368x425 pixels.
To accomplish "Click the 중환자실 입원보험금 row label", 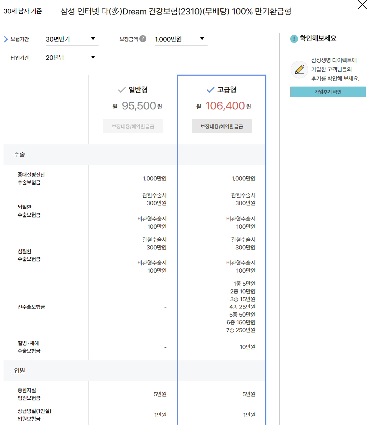I will pos(29,394).
